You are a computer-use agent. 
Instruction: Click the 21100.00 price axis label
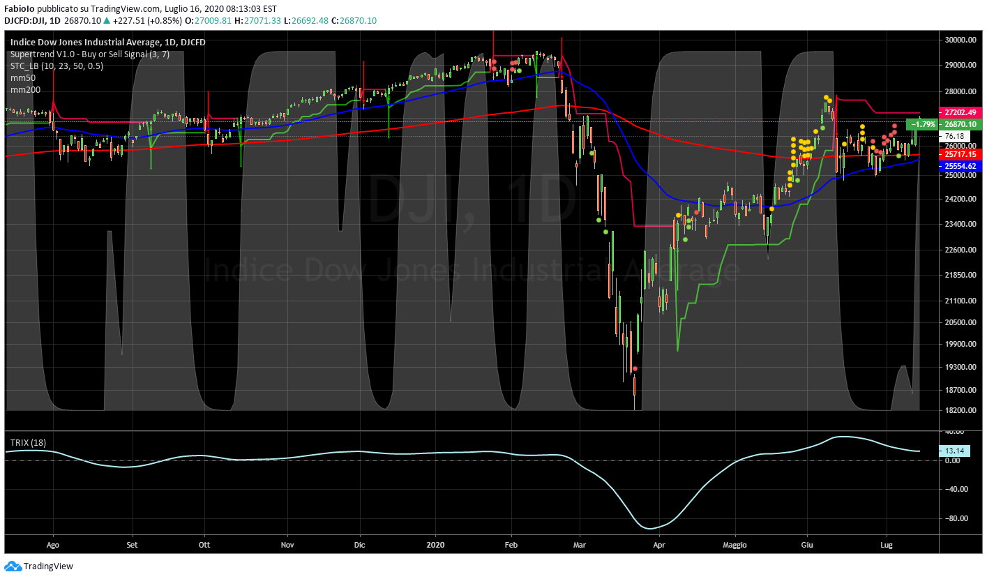(x=960, y=301)
